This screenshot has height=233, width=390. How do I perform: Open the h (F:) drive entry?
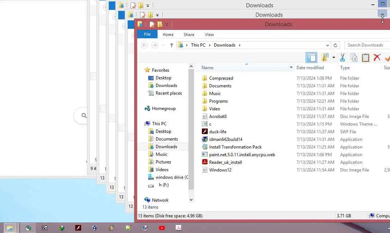coord(163,185)
